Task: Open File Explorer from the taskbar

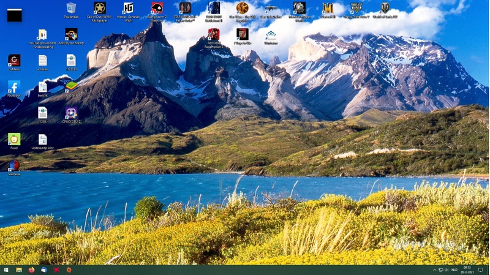Action: coord(19,269)
